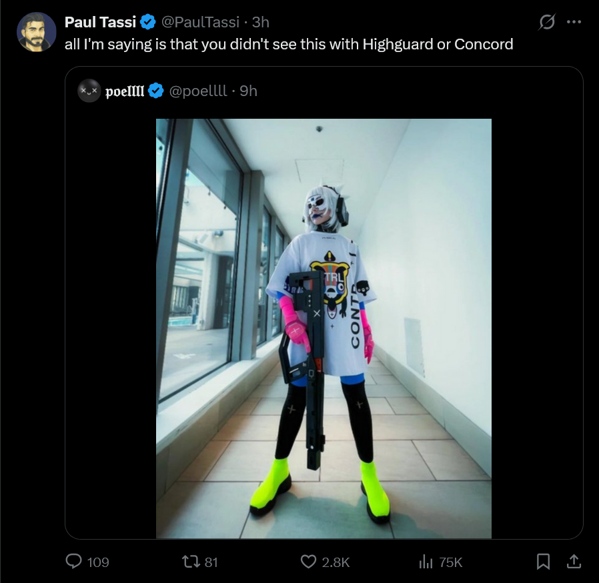599x583 pixels.
Task: Bookmark this post
Action: pyautogui.click(x=543, y=562)
